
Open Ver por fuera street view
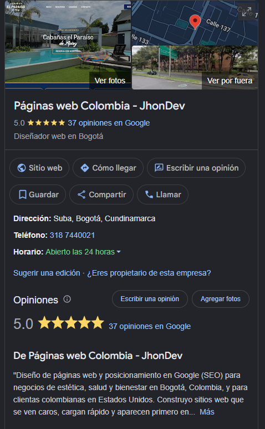click(195, 68)
